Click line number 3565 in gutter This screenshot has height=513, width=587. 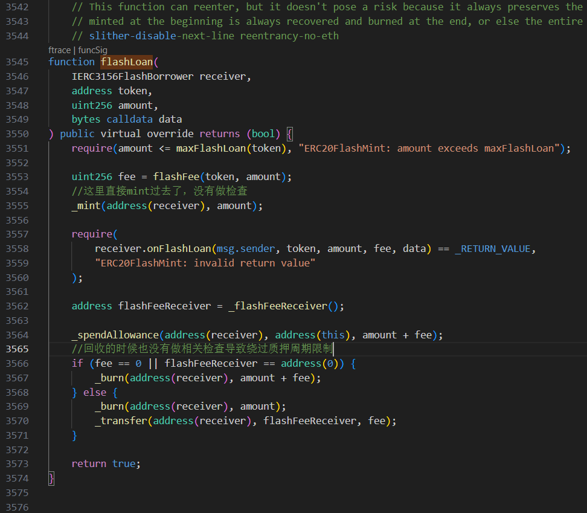18,349
